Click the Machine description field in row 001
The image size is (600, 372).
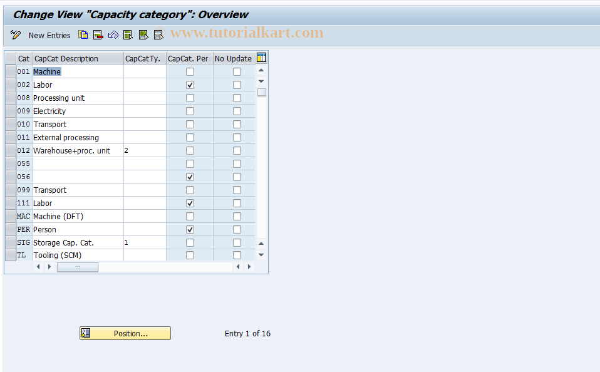[x=78, y=71]
